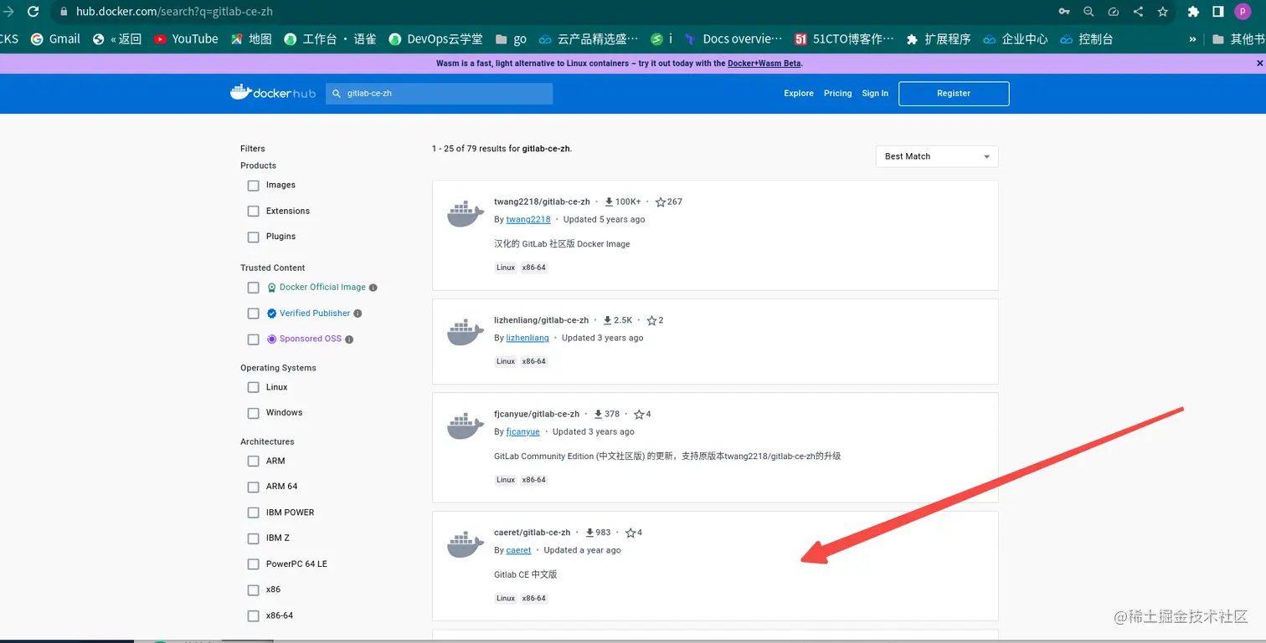Click the browser share icon

pos(1137,12)
